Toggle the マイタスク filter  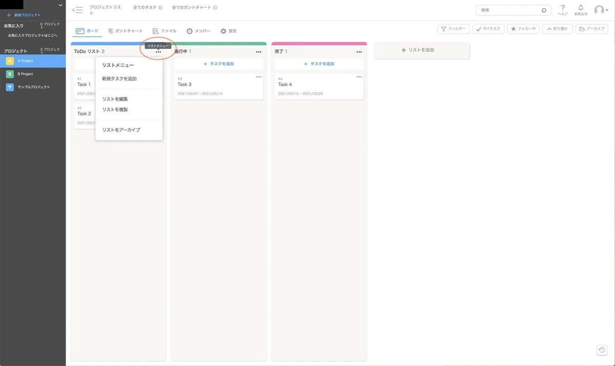click(488, 29)
